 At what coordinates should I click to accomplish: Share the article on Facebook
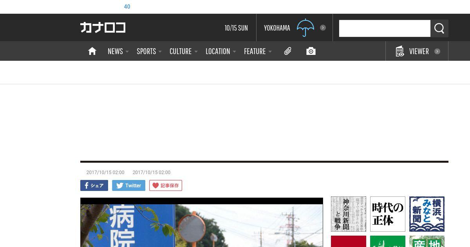[94, 185]
